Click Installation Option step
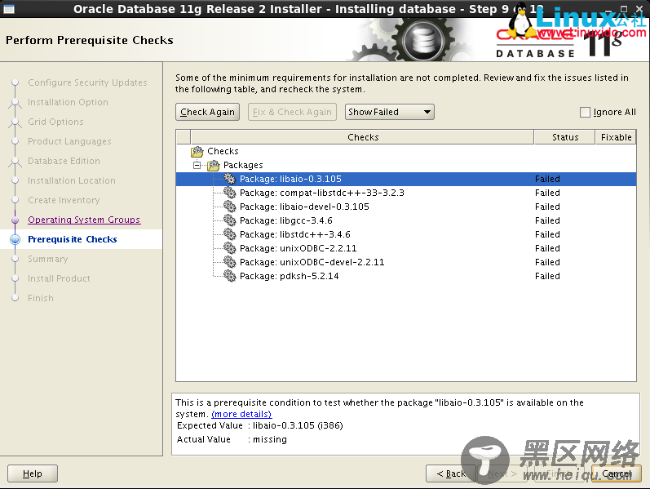The height and width of the screenshot is (489, 650). [68, 102]
